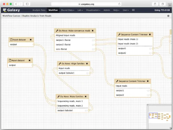Reload the page in Safari
173x130 pixels.
point(119,4)
